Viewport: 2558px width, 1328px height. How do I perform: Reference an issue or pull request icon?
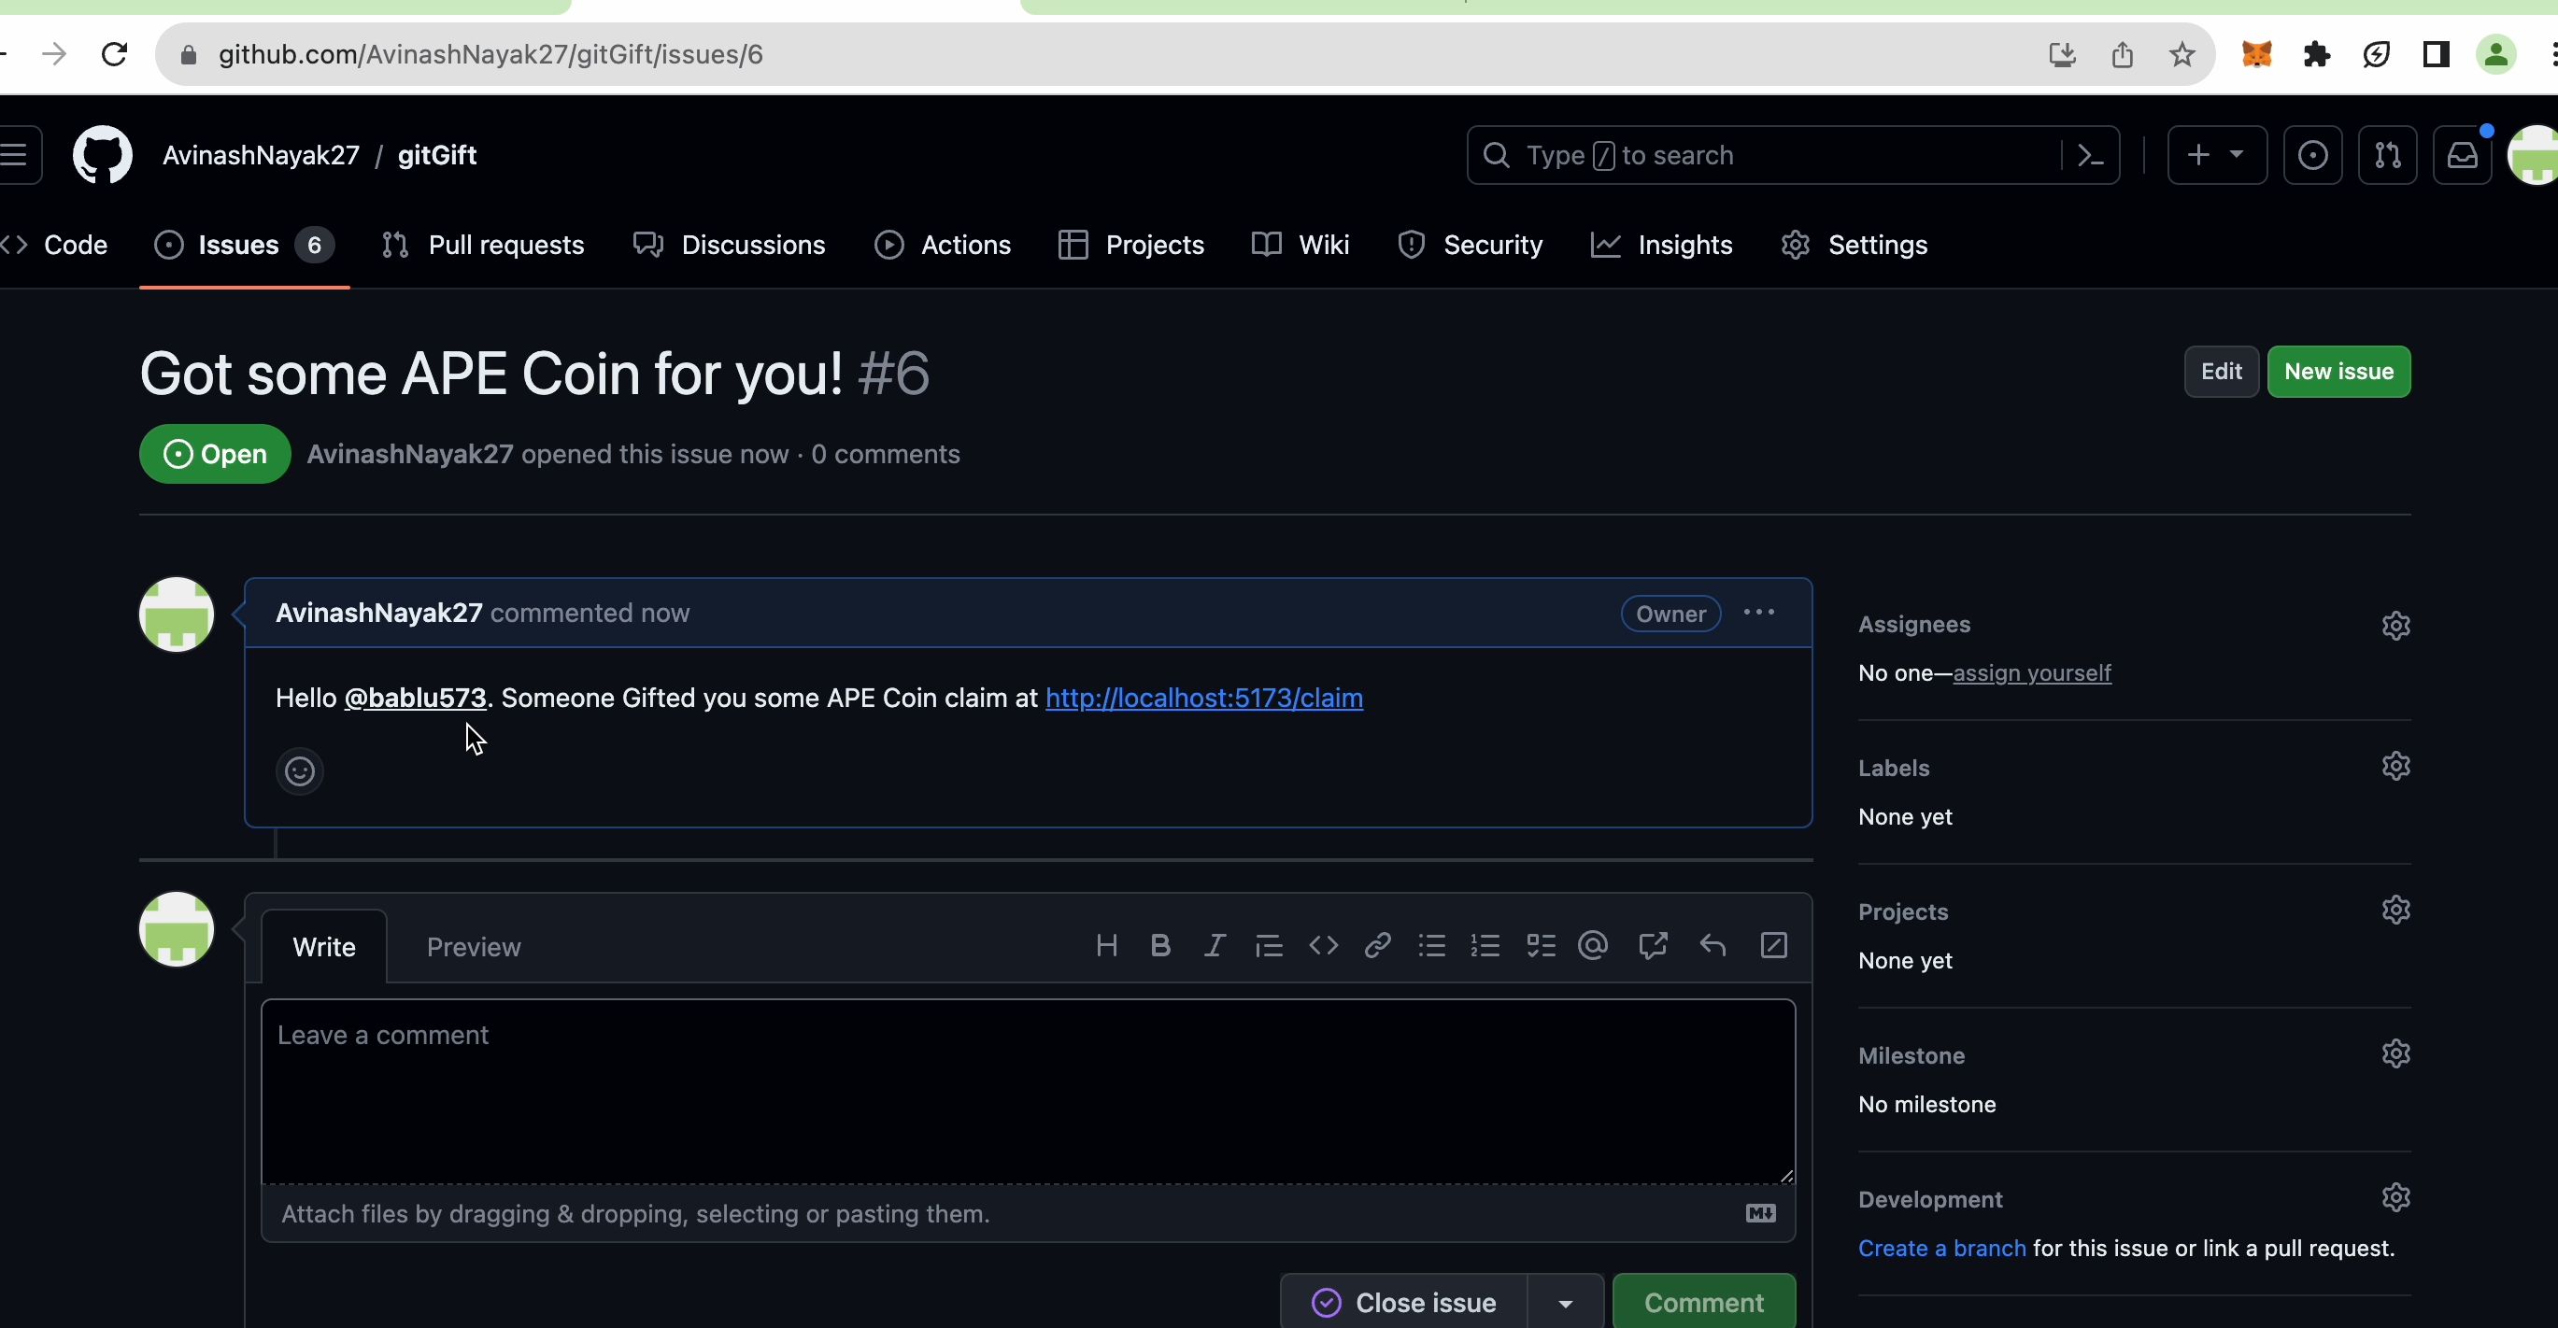(x=1653, y=946)
